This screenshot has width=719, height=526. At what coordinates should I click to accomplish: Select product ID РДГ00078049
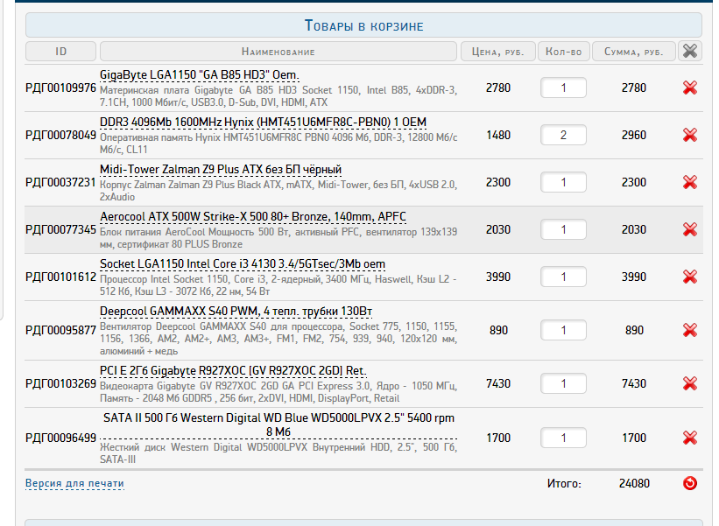click(60, 135)
